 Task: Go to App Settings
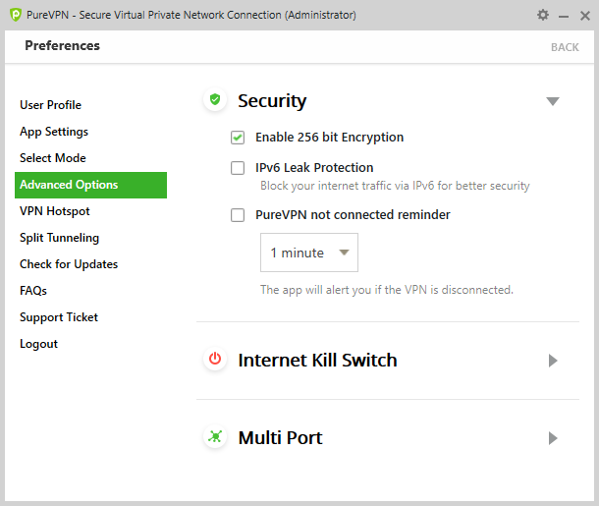coord(54,132)
